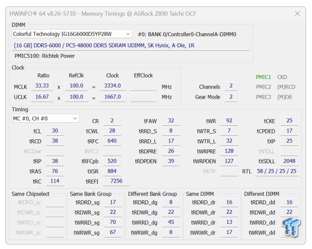This screenshot has height=249, width=312.
Task: Click the tRC value 114
Action: point(55,181)
